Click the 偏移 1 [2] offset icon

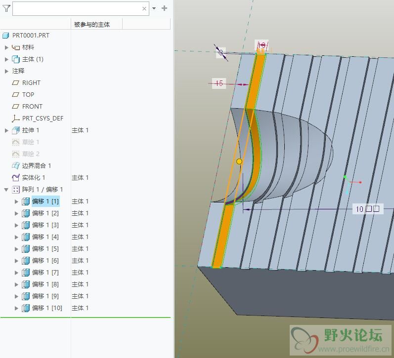26,213
